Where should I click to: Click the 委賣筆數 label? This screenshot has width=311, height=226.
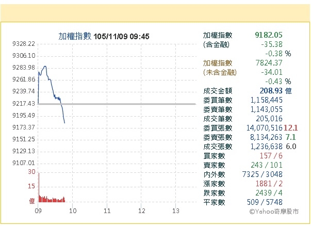218,109
